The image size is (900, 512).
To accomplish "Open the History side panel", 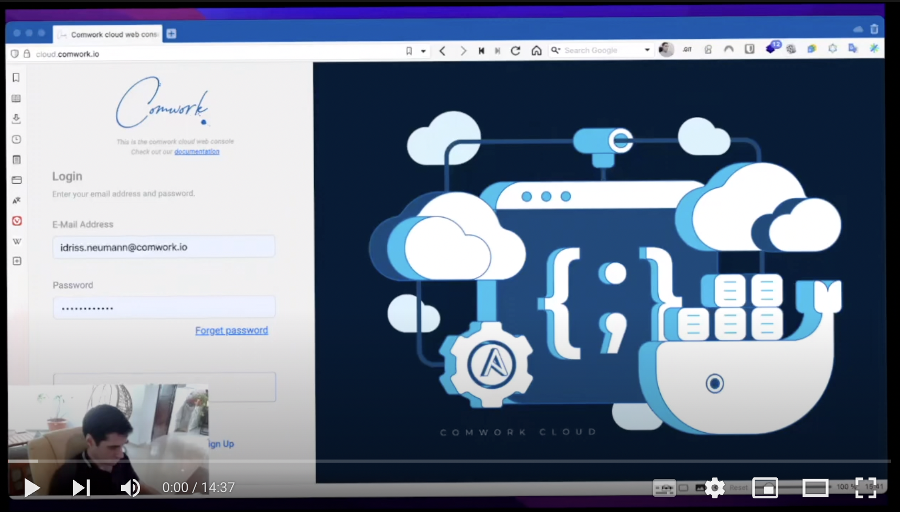I will click(x=16, y=140).
